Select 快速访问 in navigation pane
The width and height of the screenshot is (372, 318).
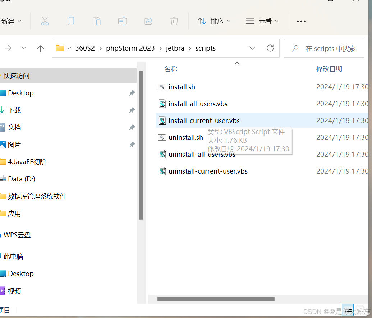click(x=68, y=76)
